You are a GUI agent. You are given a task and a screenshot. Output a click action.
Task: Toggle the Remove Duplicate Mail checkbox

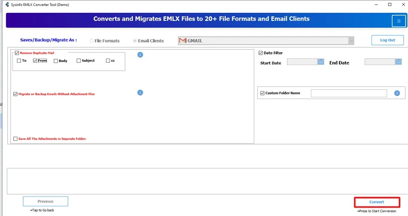tap(17, 53)
